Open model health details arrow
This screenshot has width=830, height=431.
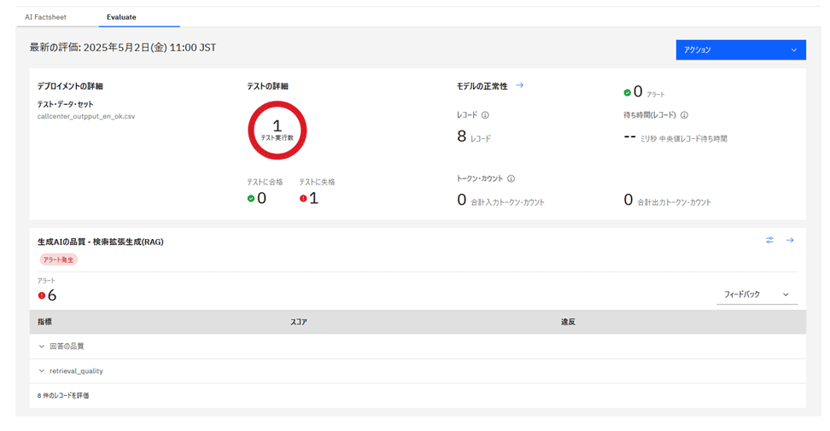(520, 85)
